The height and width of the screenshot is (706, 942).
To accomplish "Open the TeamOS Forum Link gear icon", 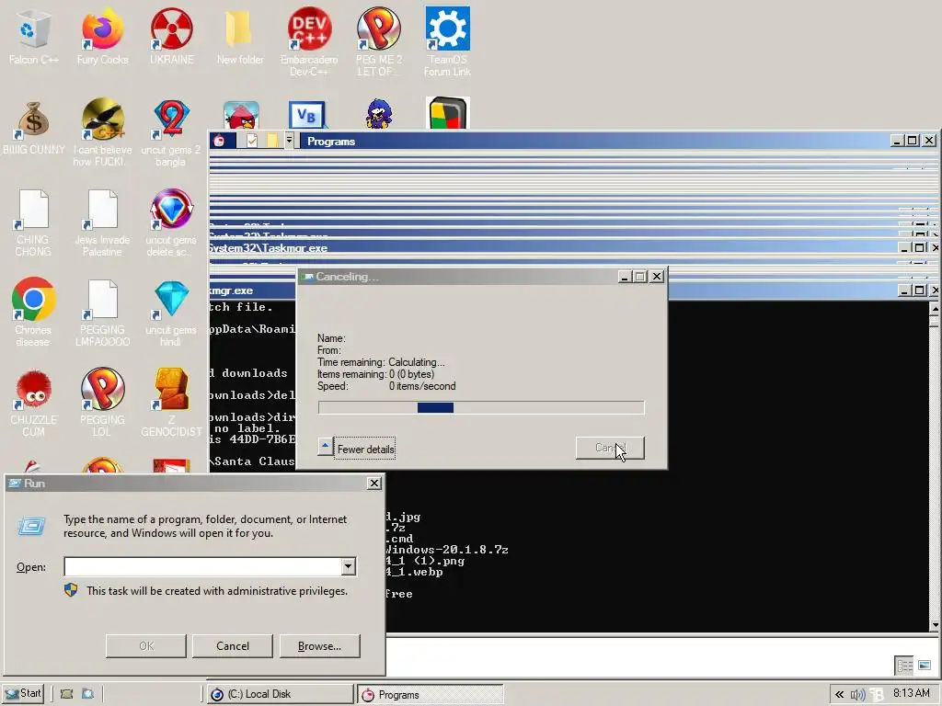I will pyautogui.click(x=448, y=28).
